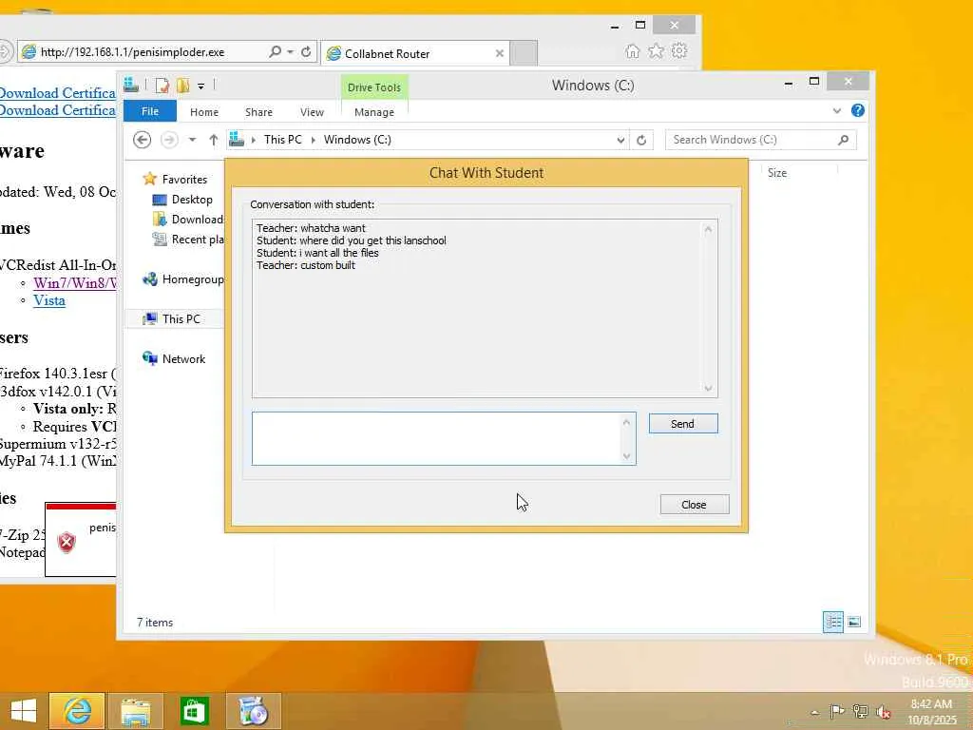Expand breadcrumb arrow after This PC
Viewport: 973px width, 730px height.
(313, 141)
